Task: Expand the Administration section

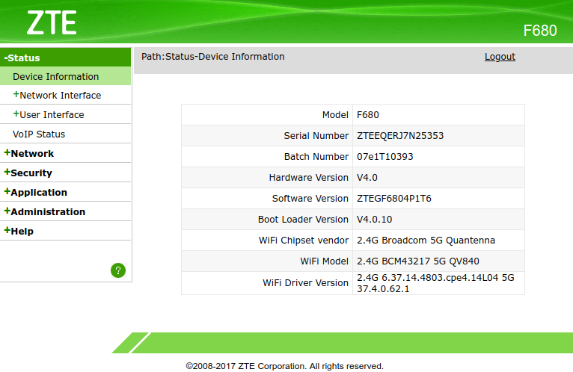Action: [45, 211]
